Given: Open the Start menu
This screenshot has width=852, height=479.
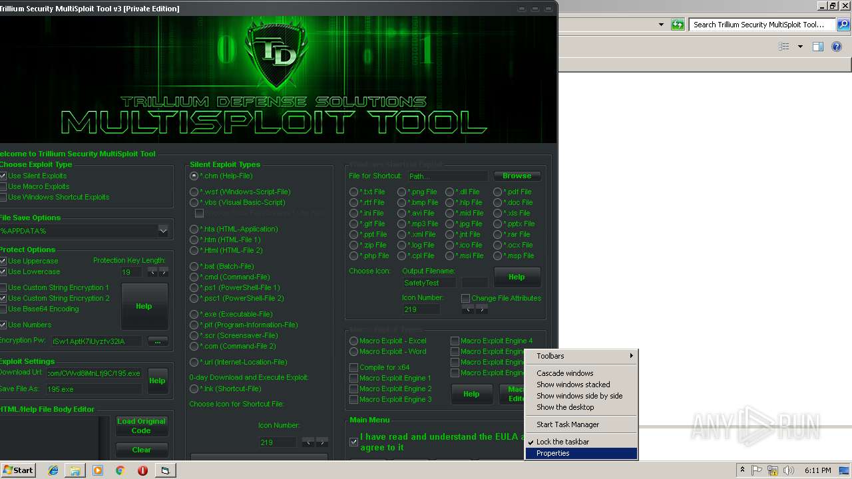Looking at the screenshot, I should tap(18, 470).
